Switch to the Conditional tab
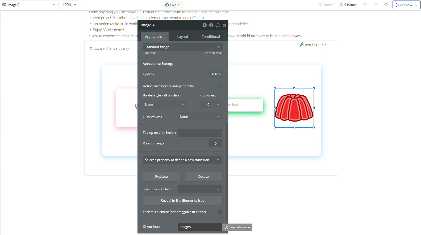 tap(211, 37)
